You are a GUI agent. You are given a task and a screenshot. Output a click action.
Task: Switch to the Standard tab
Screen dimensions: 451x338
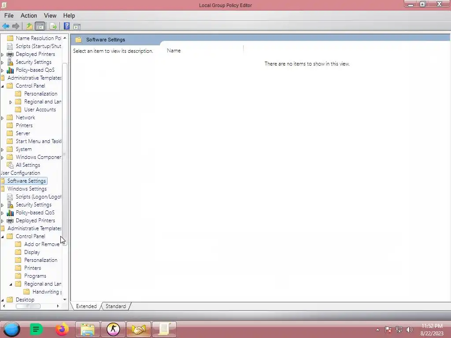tap(116, 306)
